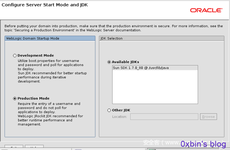Click the WebLogic Domain Startup Mode header
This screenshot has height=150, width=230.
coord(50,38)
